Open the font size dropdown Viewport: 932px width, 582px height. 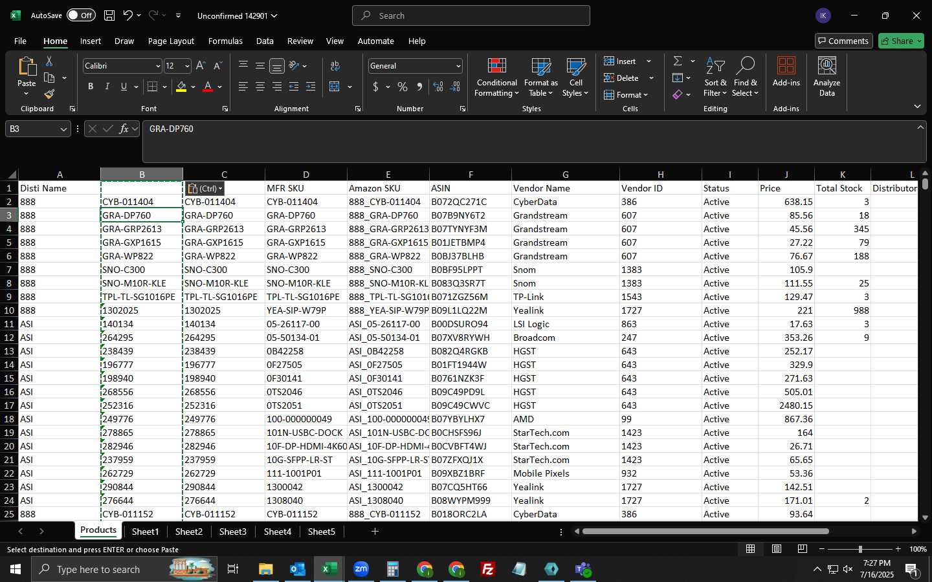[x=187, y=66]
